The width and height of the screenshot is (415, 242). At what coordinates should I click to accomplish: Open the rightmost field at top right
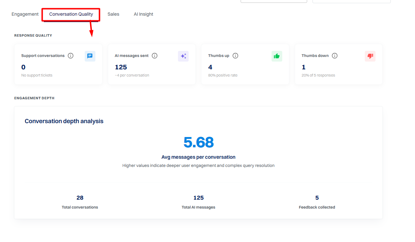coord(352,1)
